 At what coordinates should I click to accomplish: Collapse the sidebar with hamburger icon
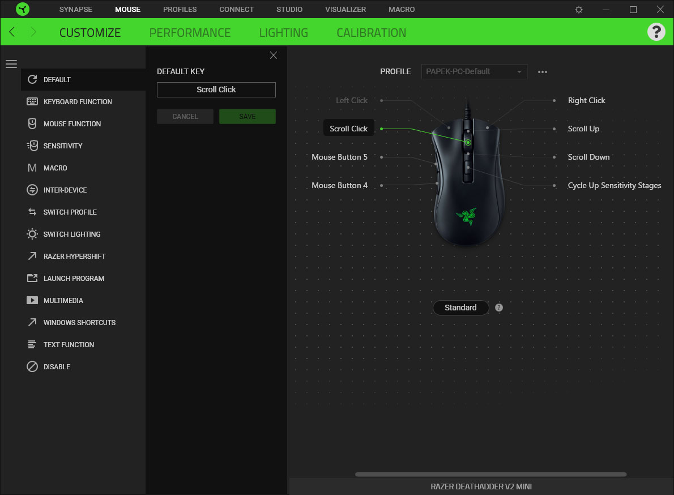[x=11, y=64]
